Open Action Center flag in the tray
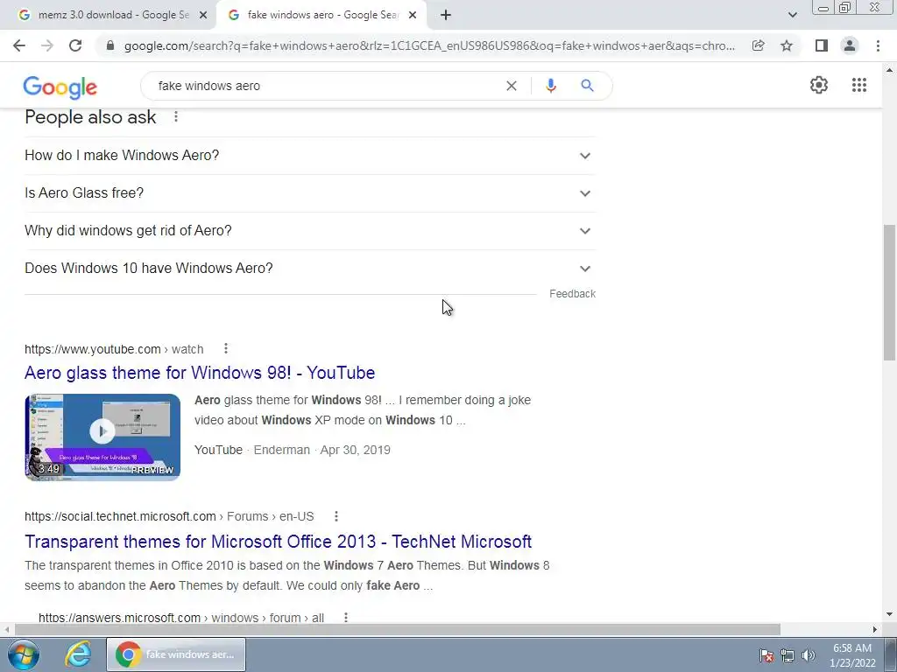This screenshot has height=672, width=897. coord(766,655)
